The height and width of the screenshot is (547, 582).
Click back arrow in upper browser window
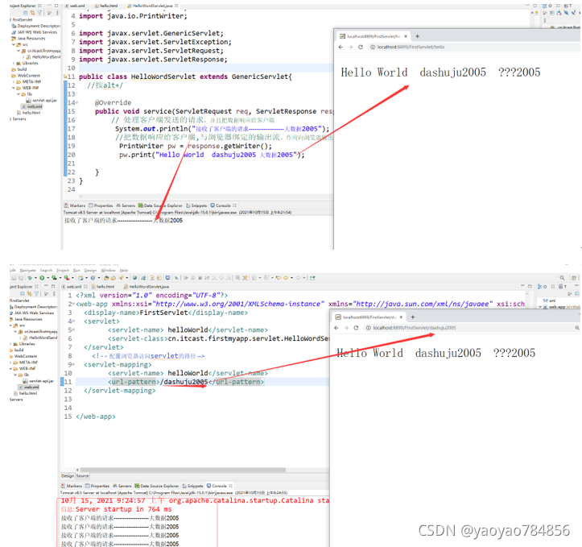click(x=341, y=48)
